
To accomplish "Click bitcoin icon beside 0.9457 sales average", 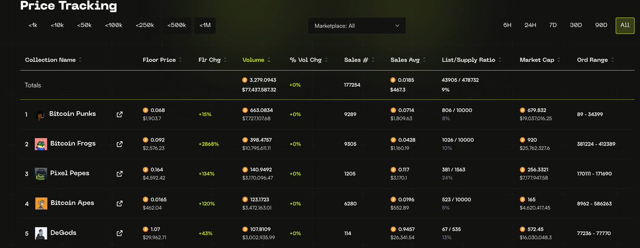I will 393,229.
